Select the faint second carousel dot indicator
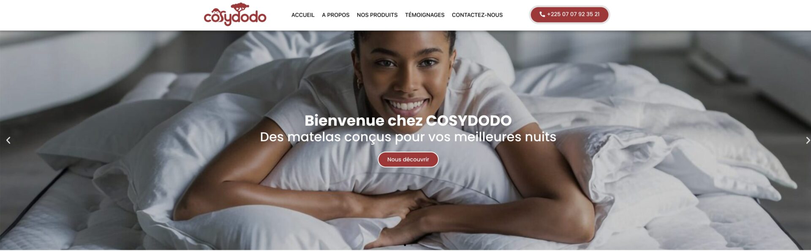The height and width of the screenshot is (251, 811). click(x=412, y=245)
